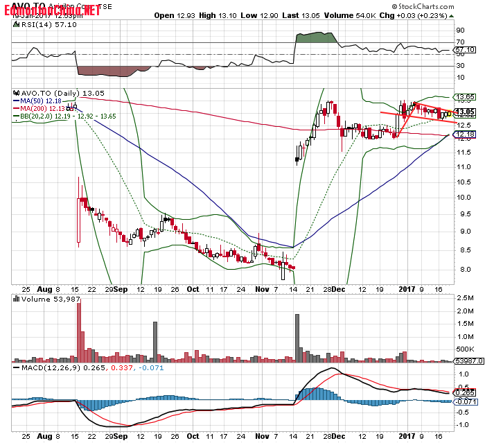485x443 pixels.
Task: Open the StockCharts.com copyright link
Action: tap(423, 6)
